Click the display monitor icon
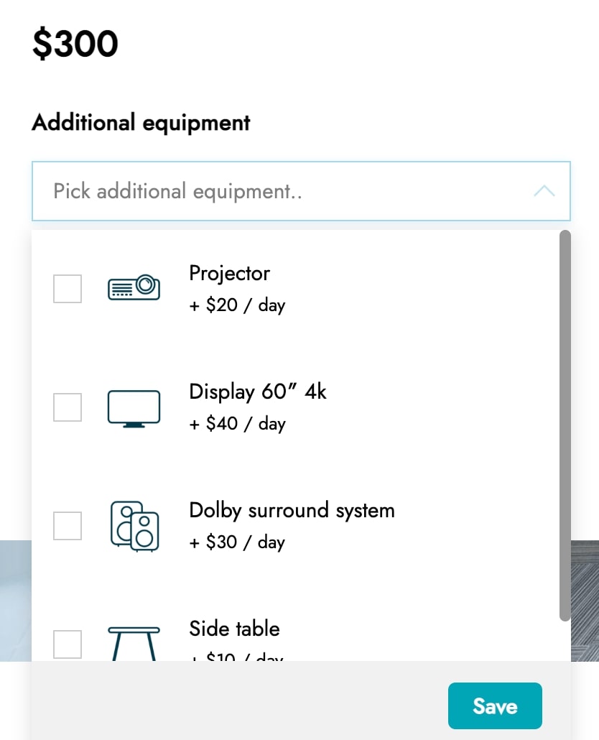Screen dimensions: 599x740 pyautogui.click(x=134, y=409)
